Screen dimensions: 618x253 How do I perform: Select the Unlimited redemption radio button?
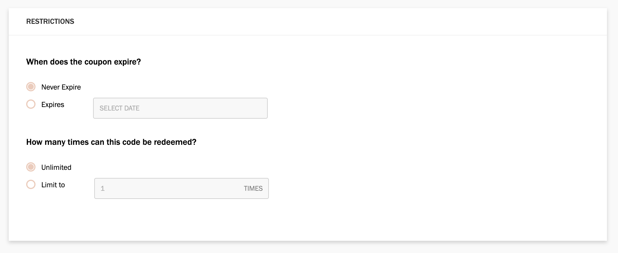pyautogui.click(x=31, y=167)
